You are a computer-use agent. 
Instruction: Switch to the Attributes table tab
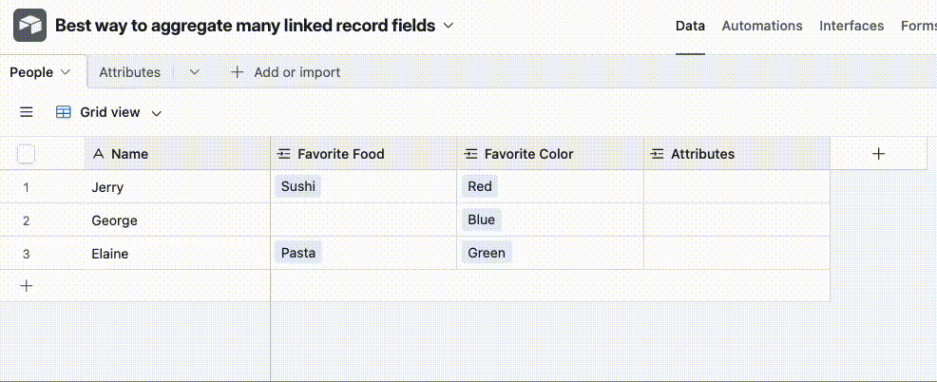(x=130, y=72)
